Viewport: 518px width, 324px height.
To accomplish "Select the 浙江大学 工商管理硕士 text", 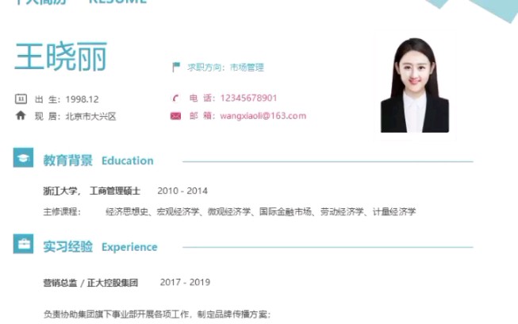I will pyautogui.click(x=92, y=191).
